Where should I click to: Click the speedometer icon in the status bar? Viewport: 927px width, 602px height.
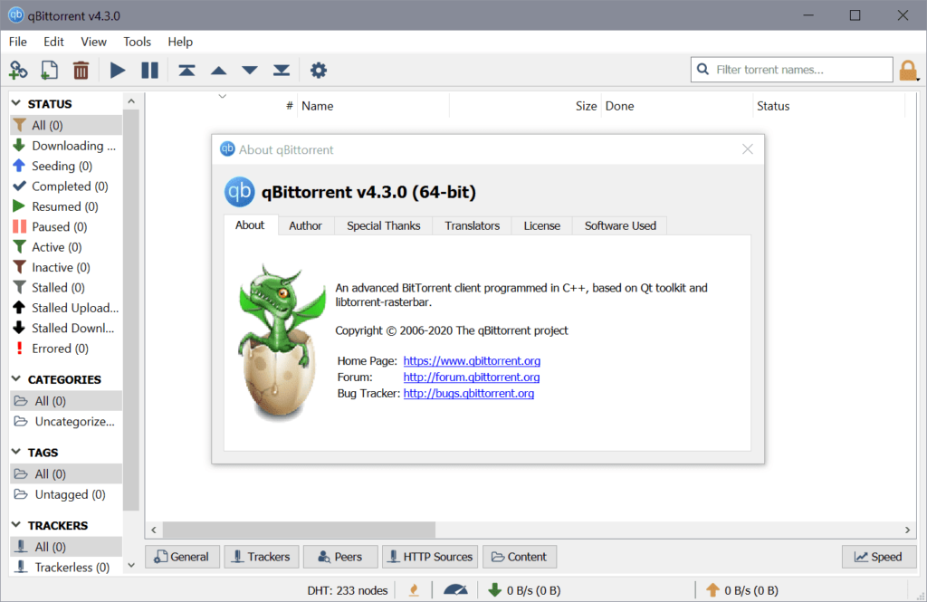pos(455,589)
